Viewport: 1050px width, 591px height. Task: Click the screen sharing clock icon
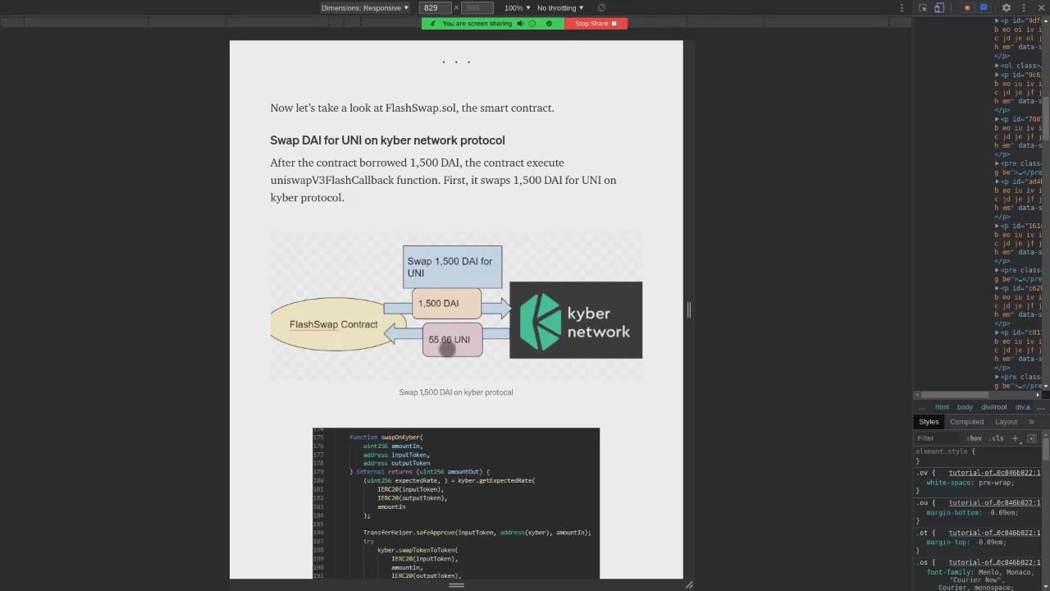(532, 23)
